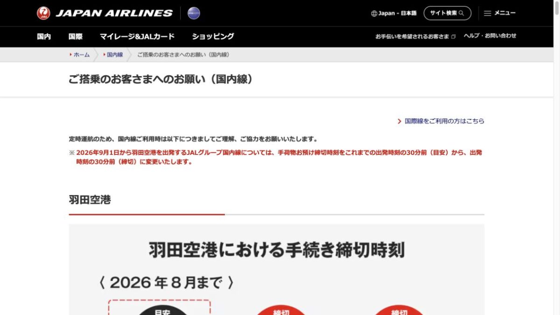
Task: Go to 国内線 in breadcrumb
Action: [x=115, y=55]
